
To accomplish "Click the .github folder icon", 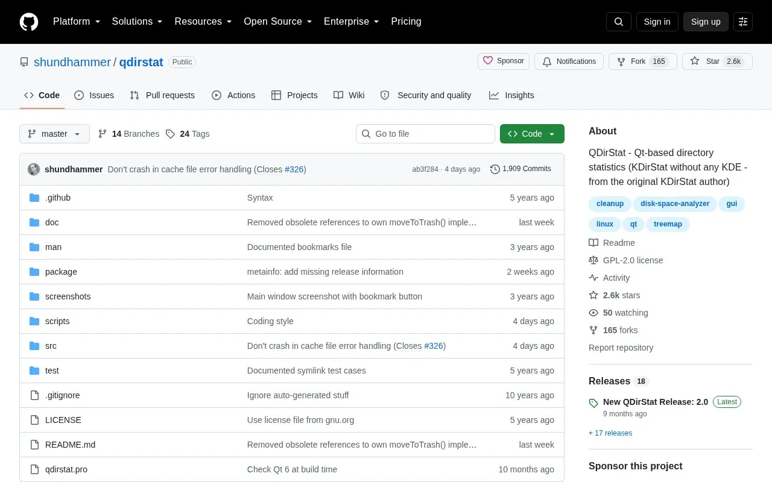I will 34,198.
